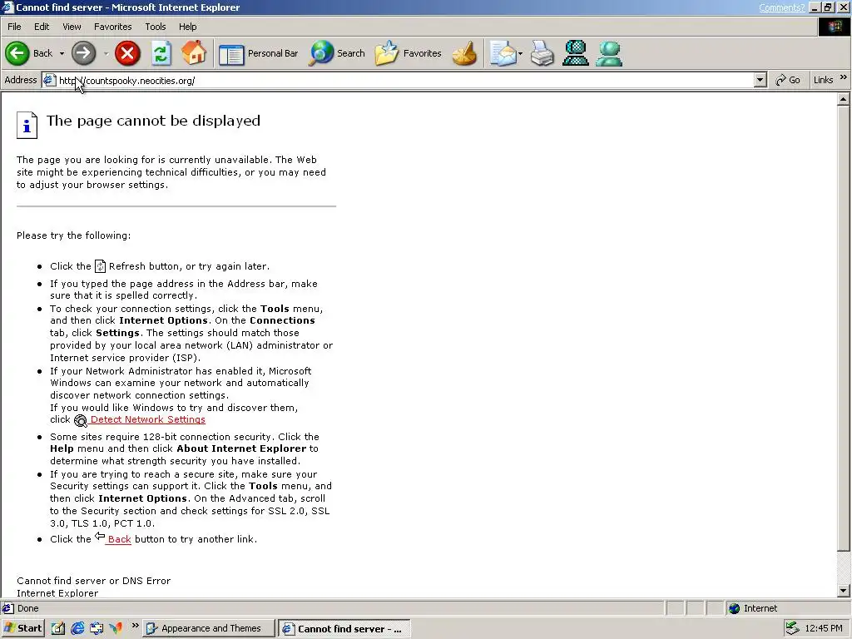Click the 12:45 PM clock
Viewport: 852px width, 639px height.
pos(824,628)
